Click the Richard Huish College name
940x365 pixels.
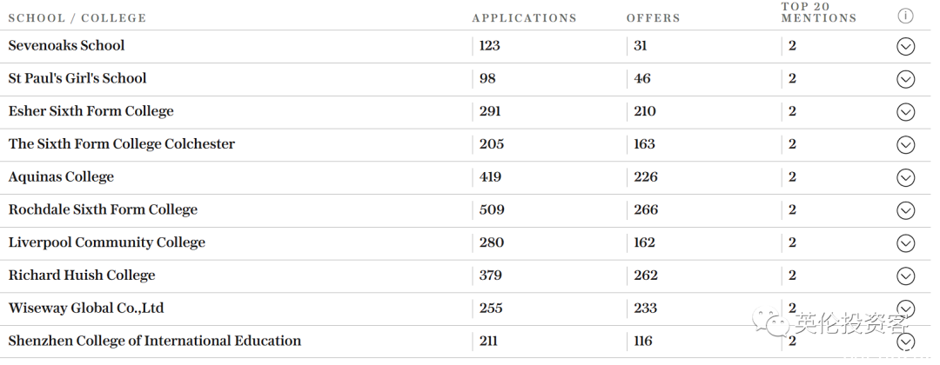(82, 275)
